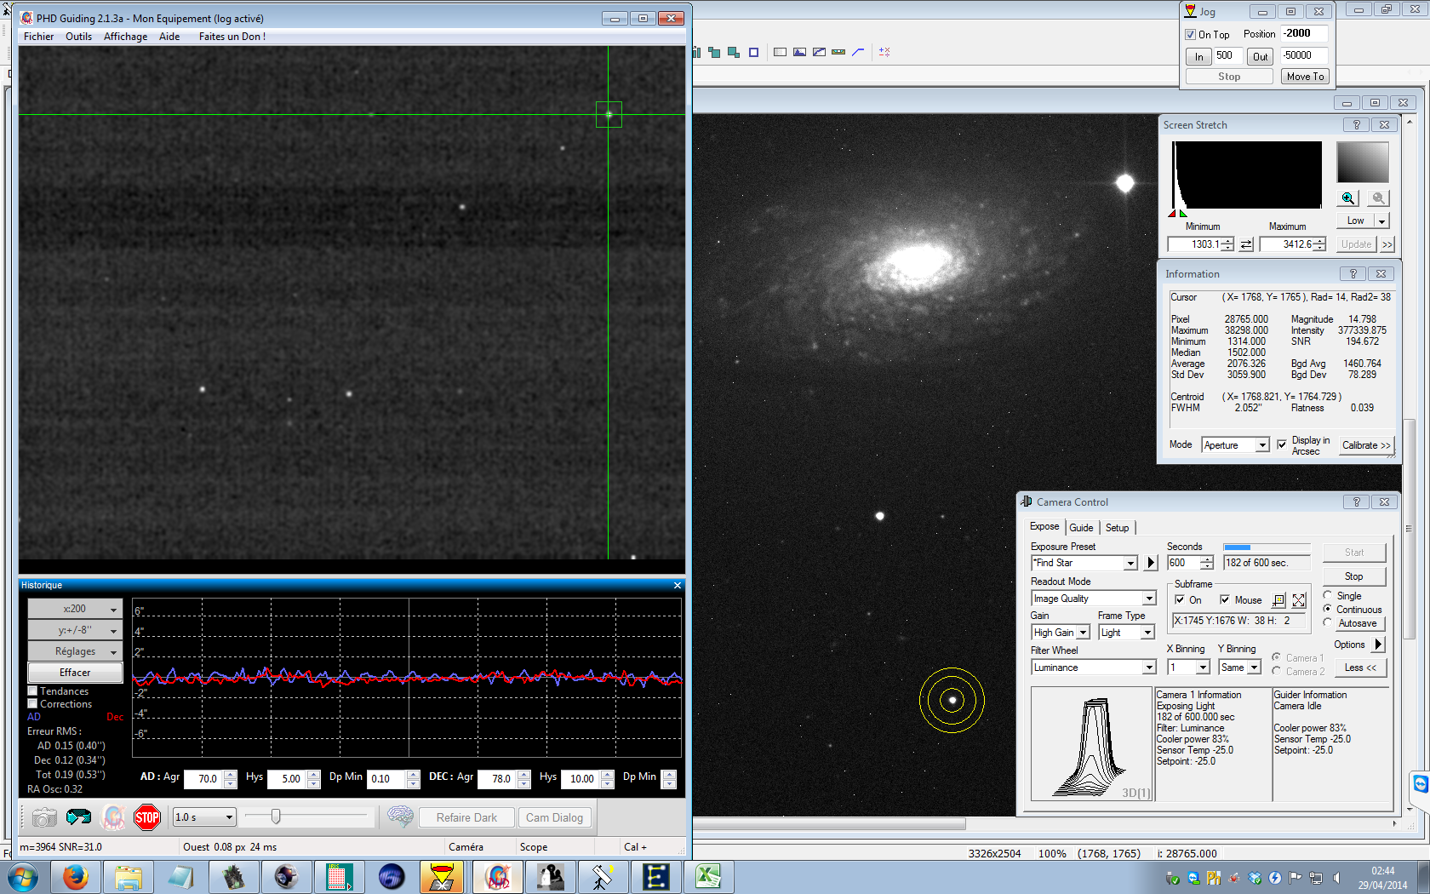Toggle On Top in the Jog window
Viewport: 1430px width, 894px height.
click(x=1190, y=34)
